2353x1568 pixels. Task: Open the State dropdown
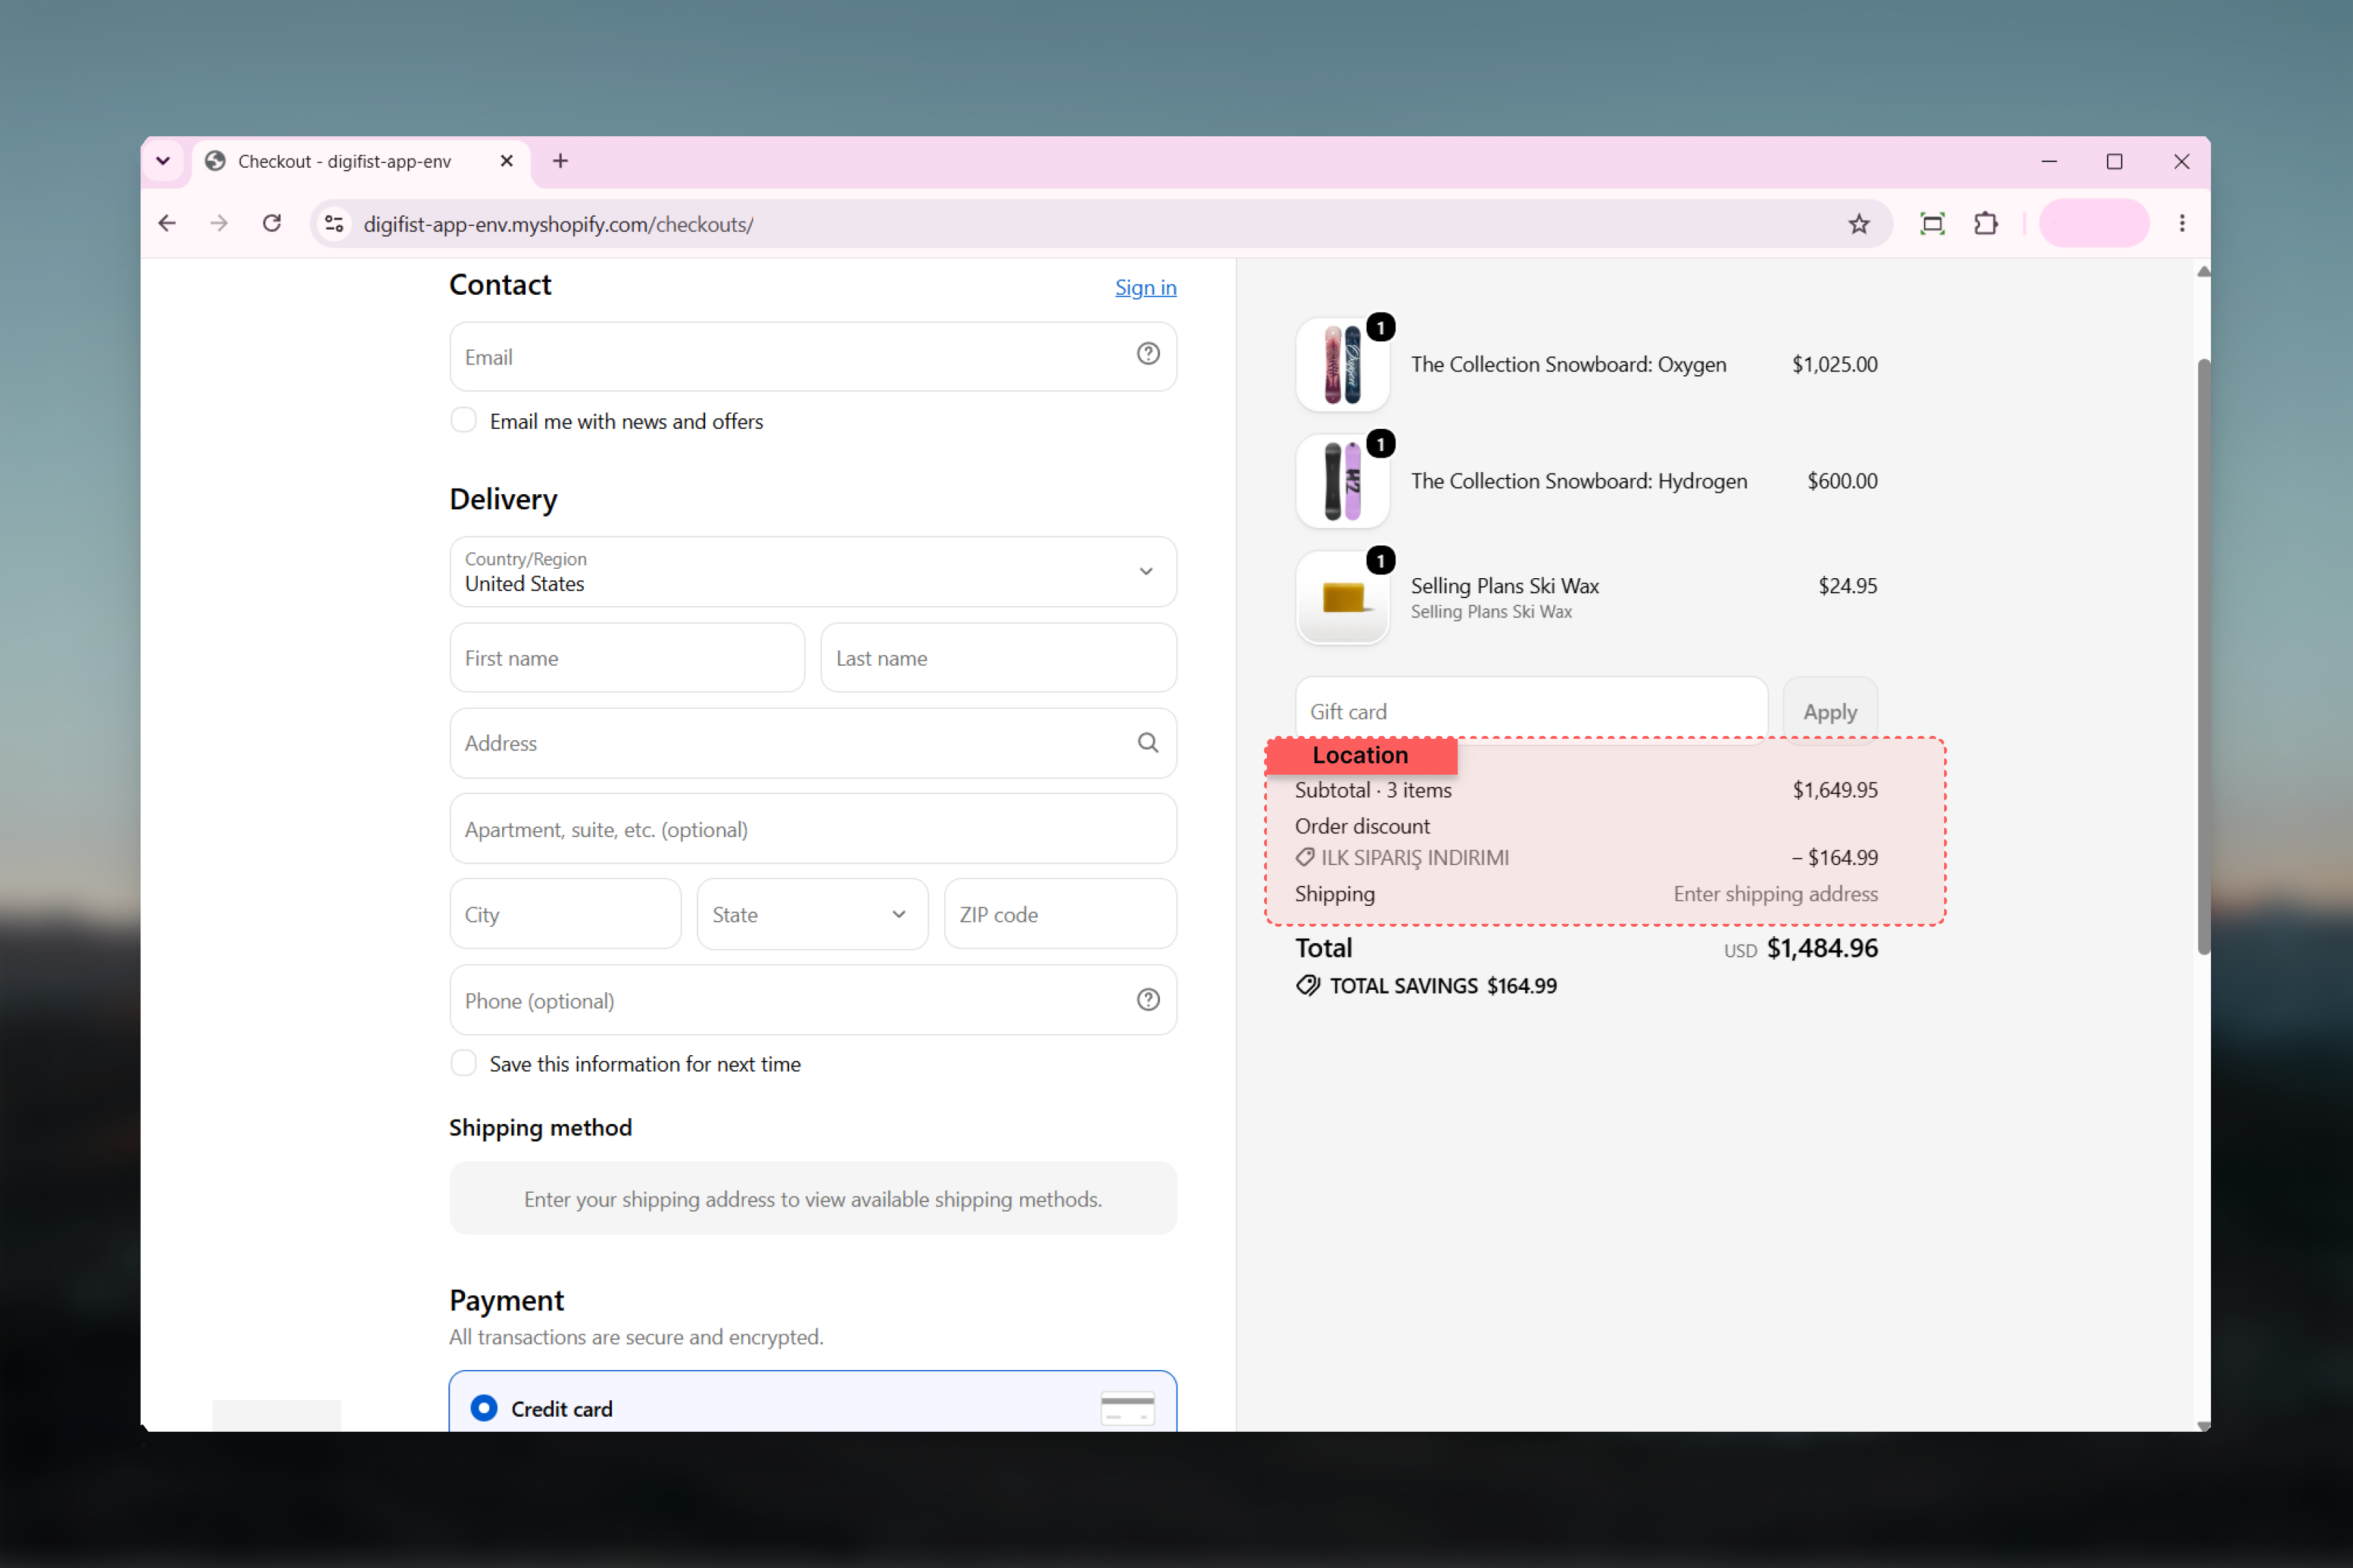(812, 914)
